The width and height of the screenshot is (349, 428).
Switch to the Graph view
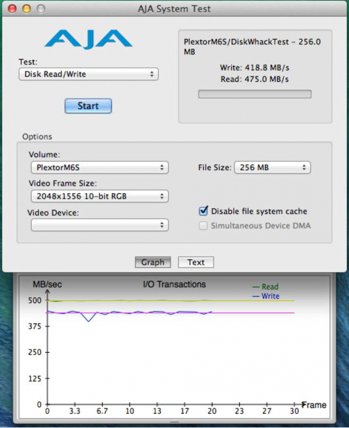click(x=153, y=262)
